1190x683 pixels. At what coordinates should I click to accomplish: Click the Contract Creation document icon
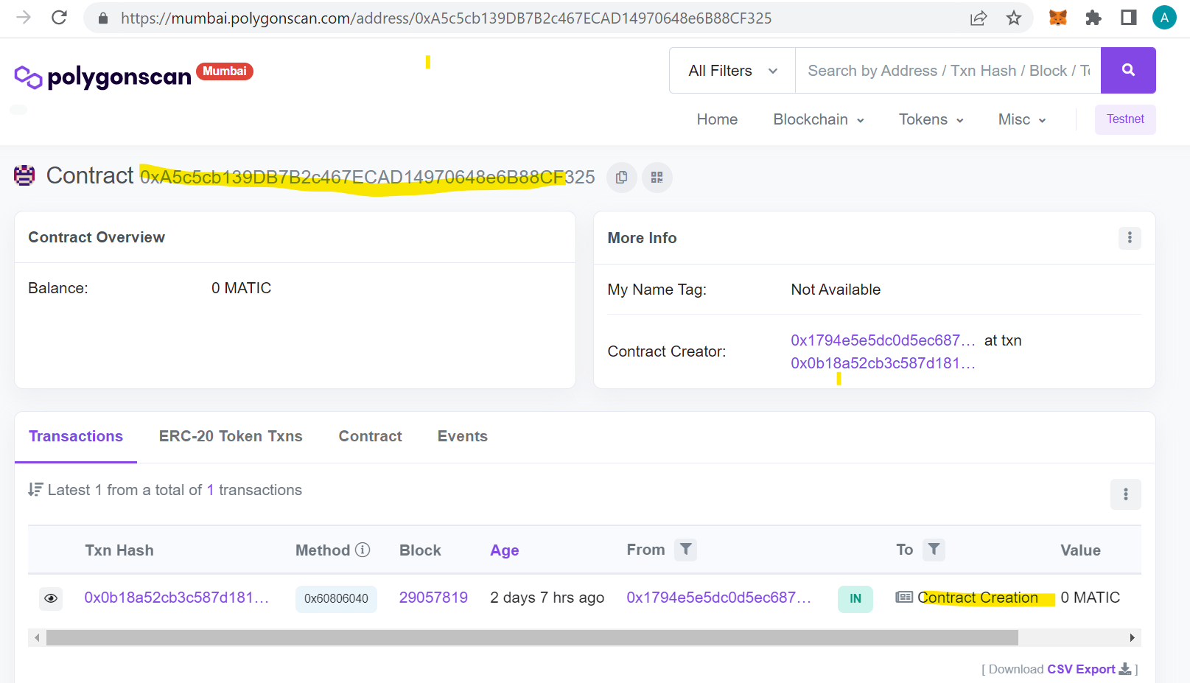click(x=904, y=598)
